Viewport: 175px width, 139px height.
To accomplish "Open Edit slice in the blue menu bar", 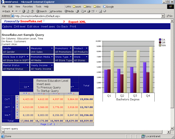I will [x=33, y=26].
